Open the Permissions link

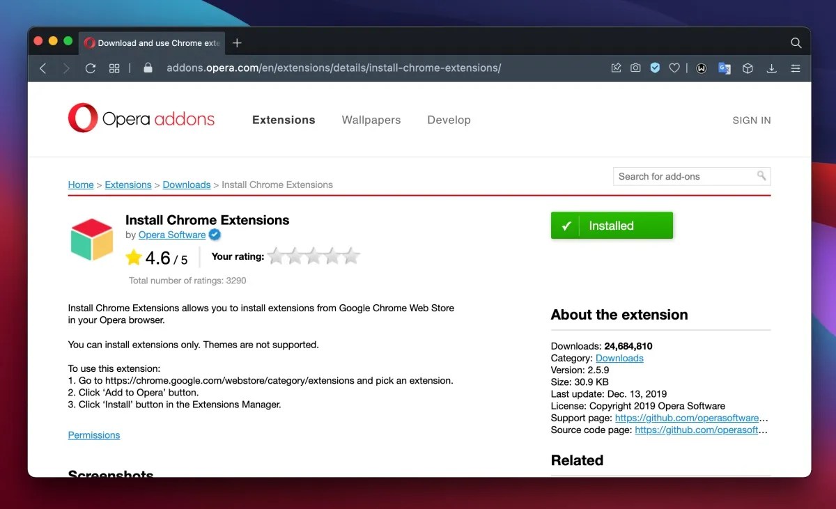pos(93,434)
